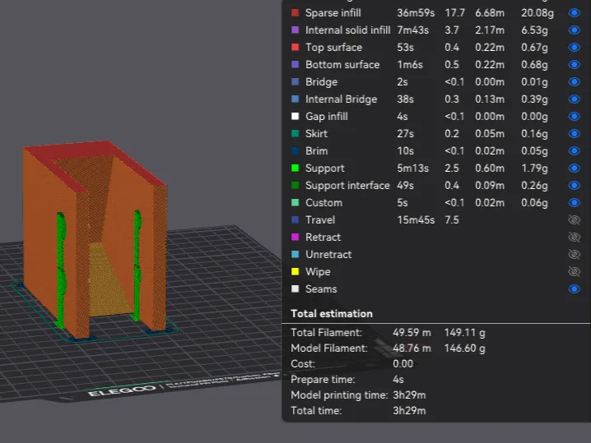Select the Bottom surface label
591x443 pixels.
point(342,65)
